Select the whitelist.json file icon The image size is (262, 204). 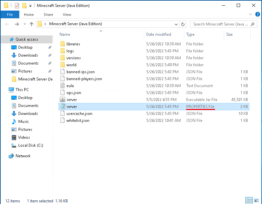coord(63,121)
